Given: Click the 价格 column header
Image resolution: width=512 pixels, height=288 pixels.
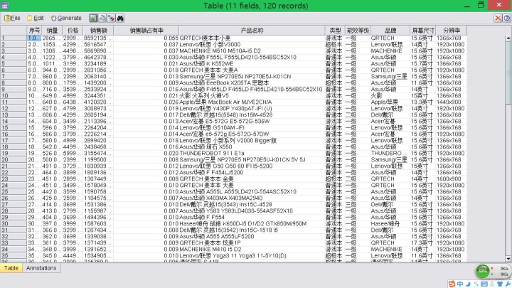Looking at the screenshot, I should pos(72,31).
